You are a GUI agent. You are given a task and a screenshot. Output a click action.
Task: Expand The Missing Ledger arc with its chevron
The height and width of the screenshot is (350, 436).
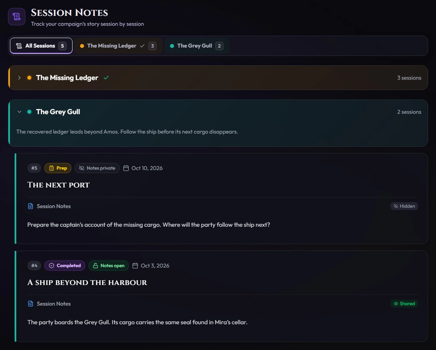click(19, 78)
